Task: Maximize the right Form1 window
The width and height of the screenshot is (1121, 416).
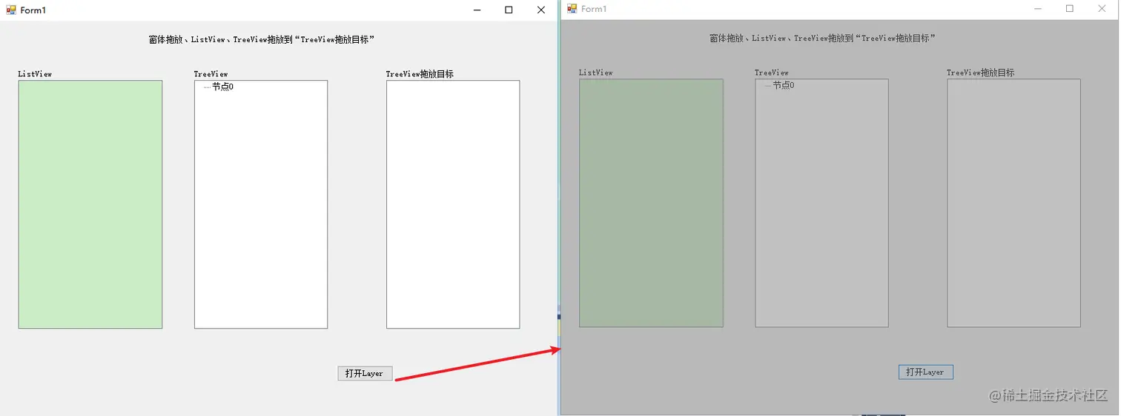Action: 1070,8
